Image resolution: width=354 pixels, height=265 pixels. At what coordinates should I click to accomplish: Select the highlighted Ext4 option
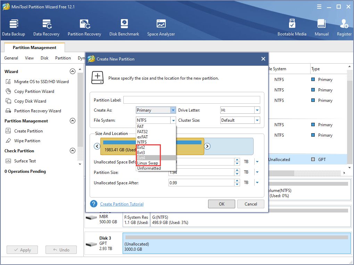156,158
